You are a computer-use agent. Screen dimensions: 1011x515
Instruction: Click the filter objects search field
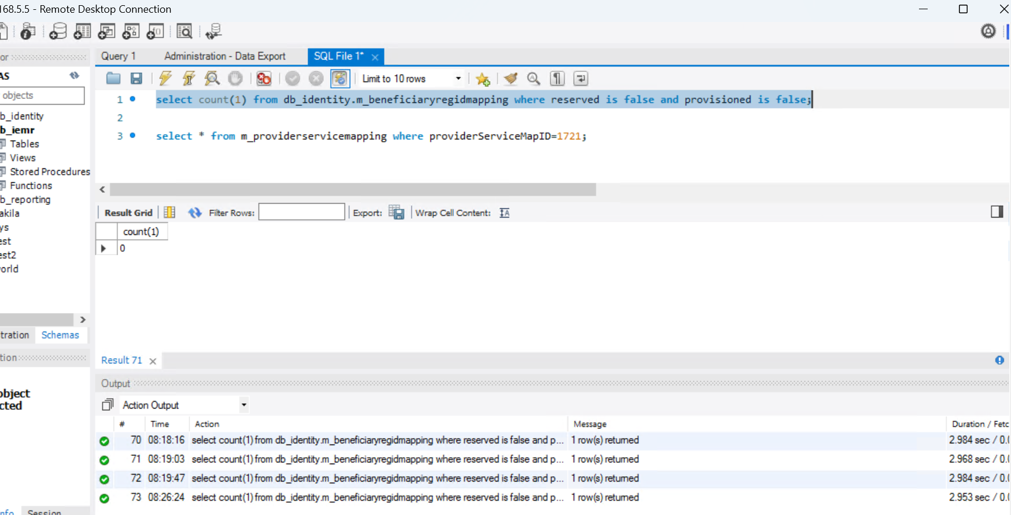pyautogui.click(x=42, y=95)
